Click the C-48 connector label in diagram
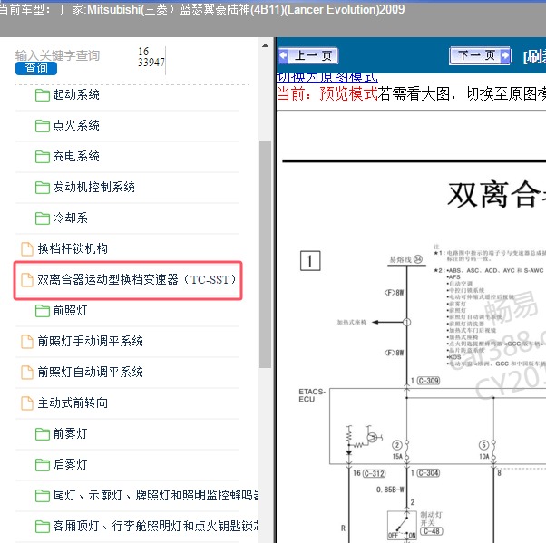Viewport: 546px width, 543px height. (x=432, y=531)
